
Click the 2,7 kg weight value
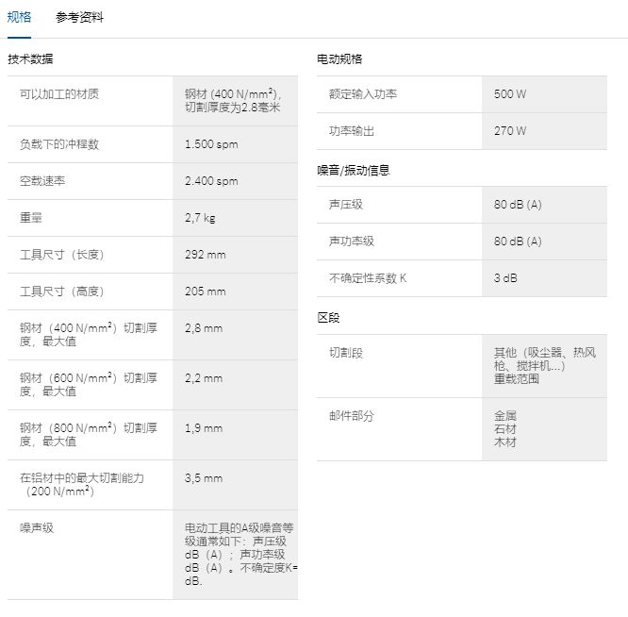[200, 218]
